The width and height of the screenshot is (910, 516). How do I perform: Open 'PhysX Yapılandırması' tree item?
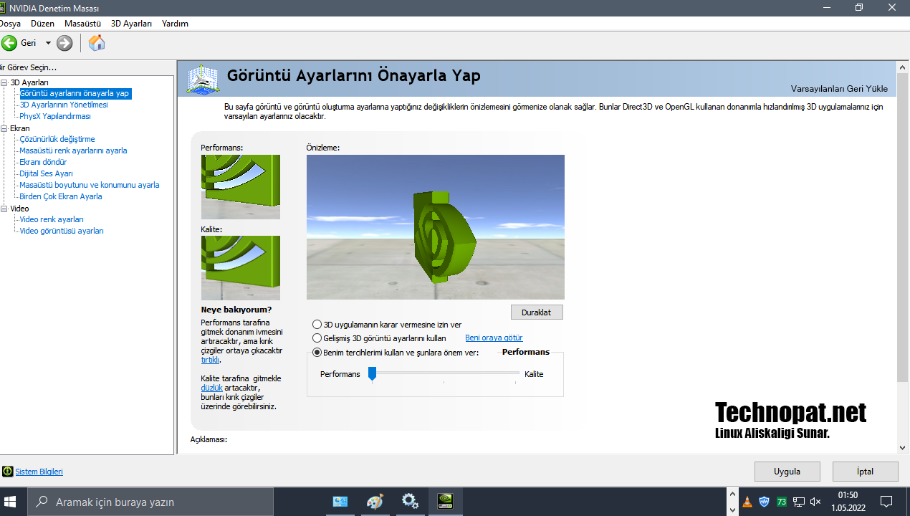[x=55, y=116]
